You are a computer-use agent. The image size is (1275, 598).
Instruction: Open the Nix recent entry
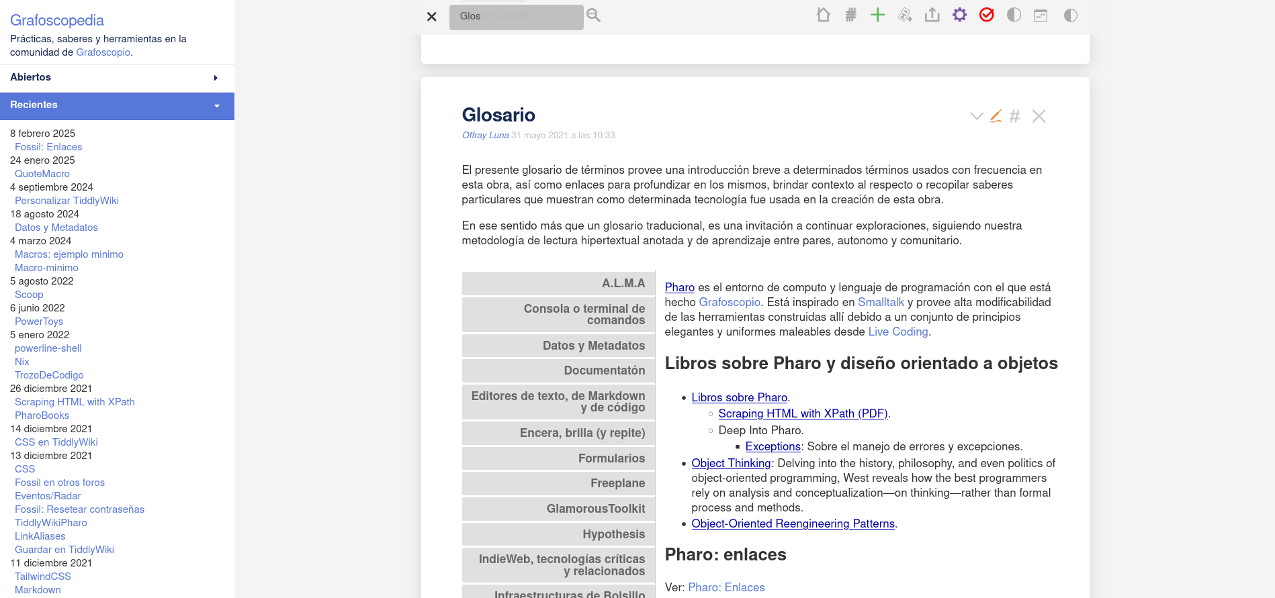coord(22,362)
